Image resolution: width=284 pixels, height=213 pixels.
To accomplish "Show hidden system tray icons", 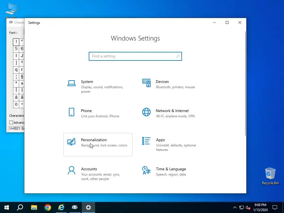I will coord(235,207).
